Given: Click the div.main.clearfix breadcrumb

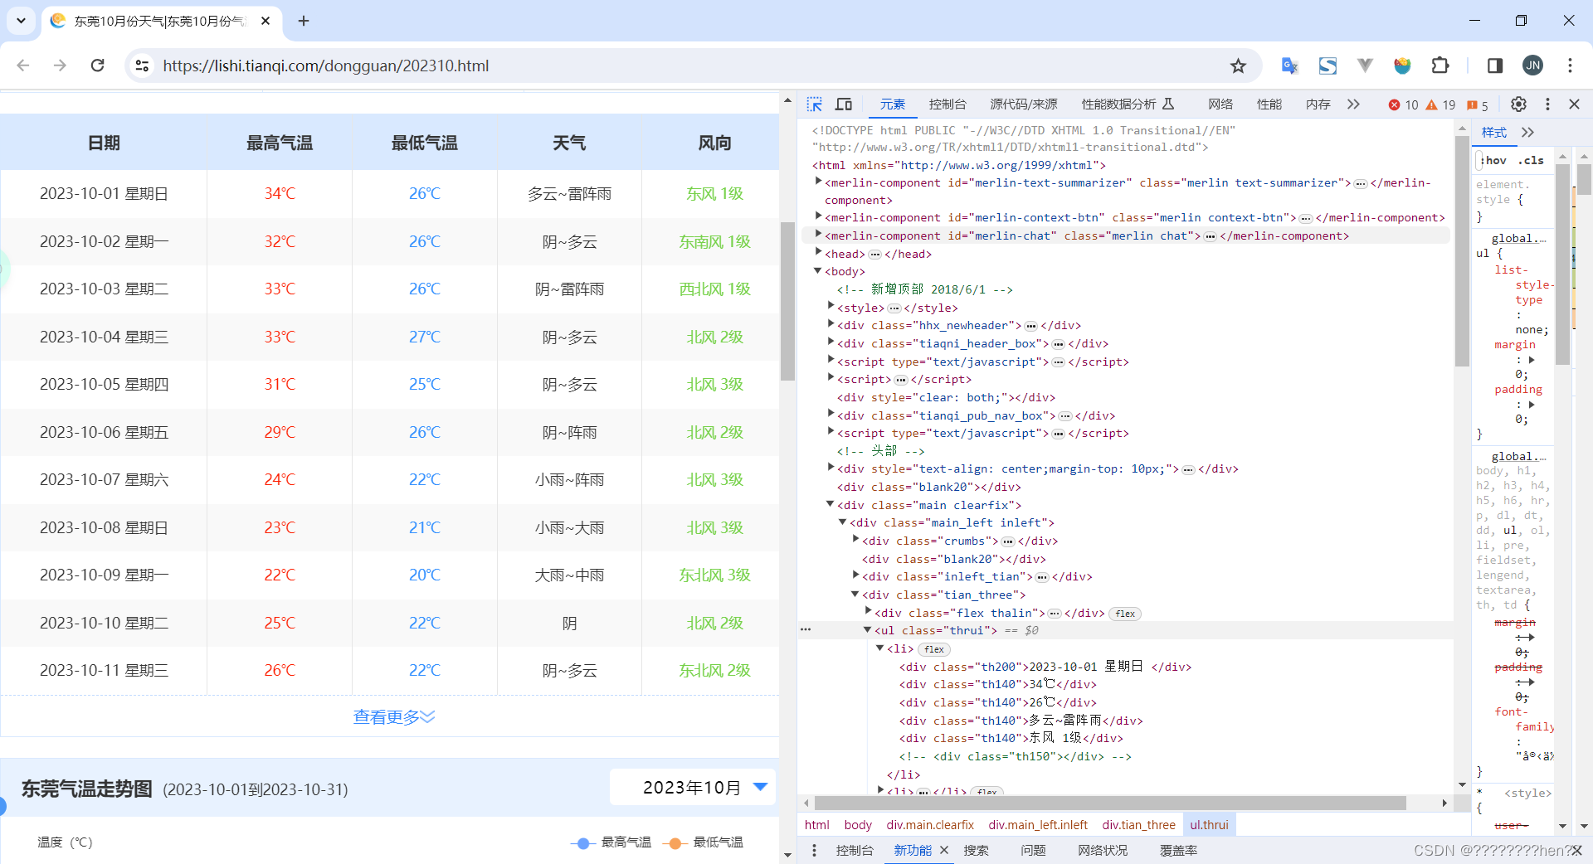Looking at the screenshot, I should coord(930,825).
